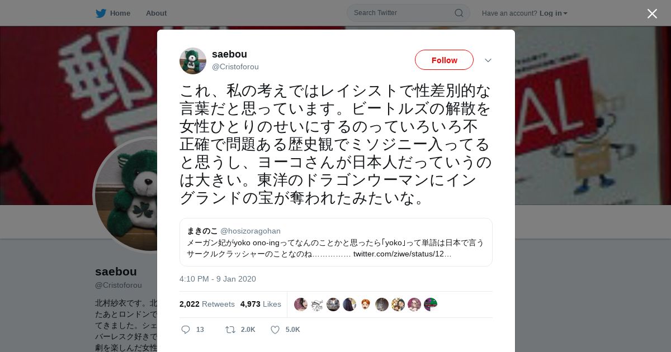
Task: Click the Twitter bird logo icon
Action: 101,13
